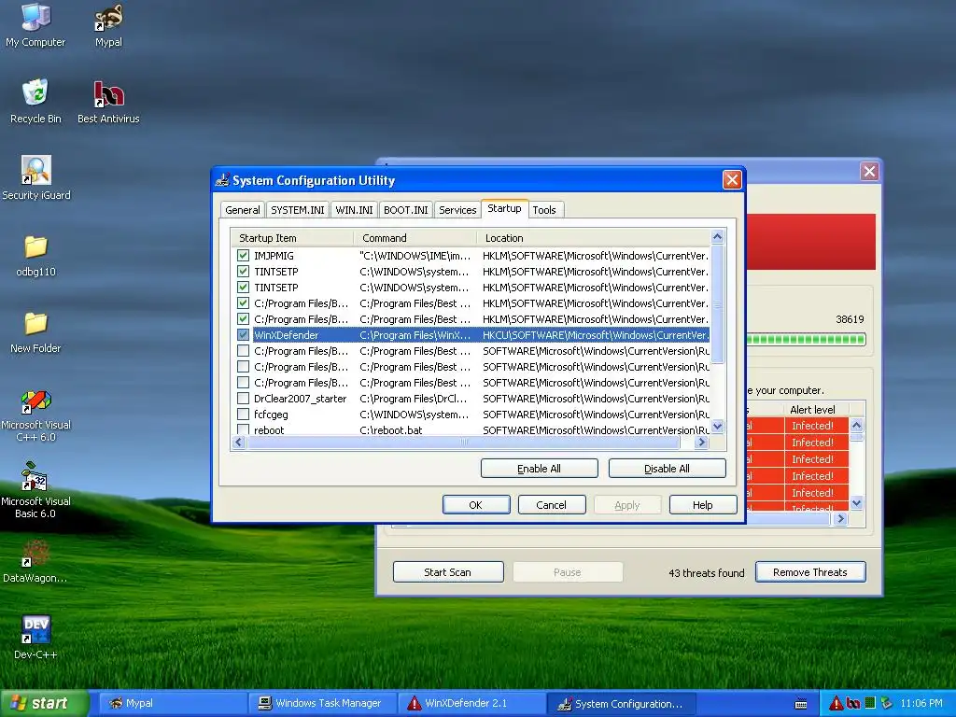956x717 pixels.
Task: Click WinXDefender threat list scroll down arrow
Action: [x=857, y=503]
